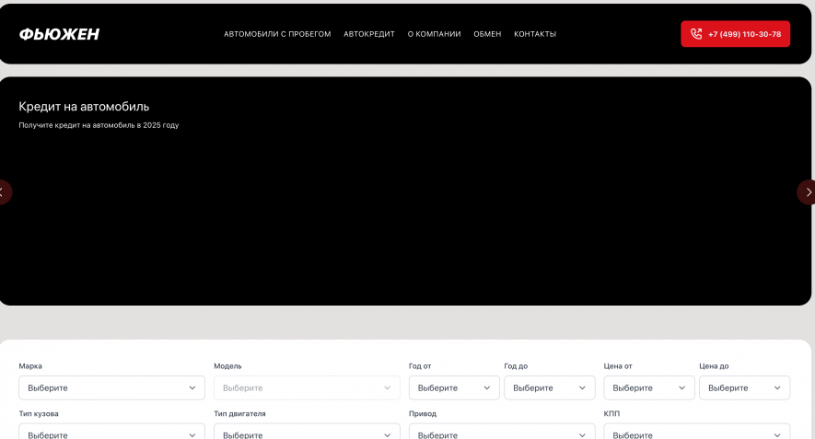
Task: Select Обмен in the navigation
Action: (487, 34)
